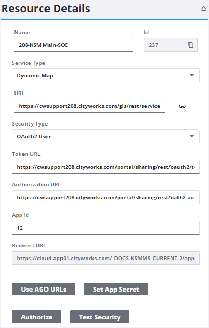Select the Dynamic Map combo box
Image resolution: width=209 pixels, height=328 pixels.
click(106, 75)
